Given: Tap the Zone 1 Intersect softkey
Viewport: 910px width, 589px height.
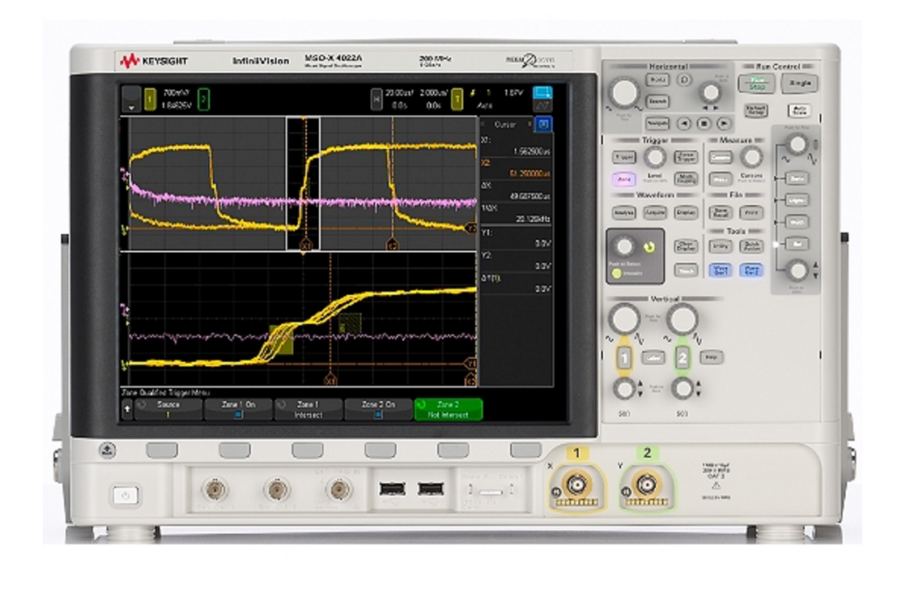Looking at the screenshot, I should (308, 409).
